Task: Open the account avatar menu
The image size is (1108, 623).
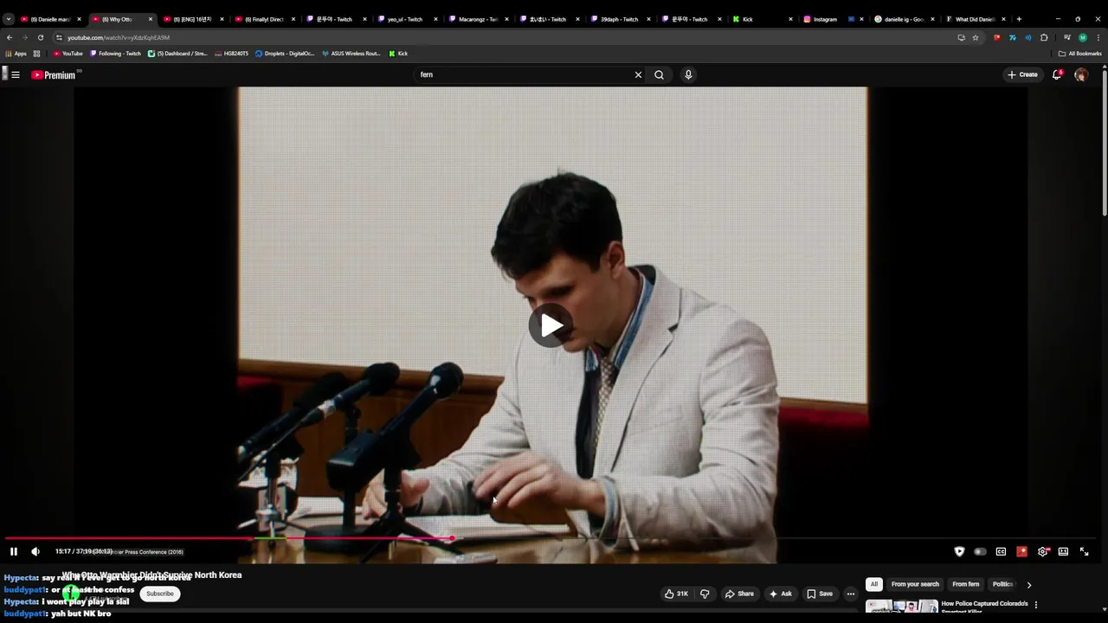Action: 1081,74
